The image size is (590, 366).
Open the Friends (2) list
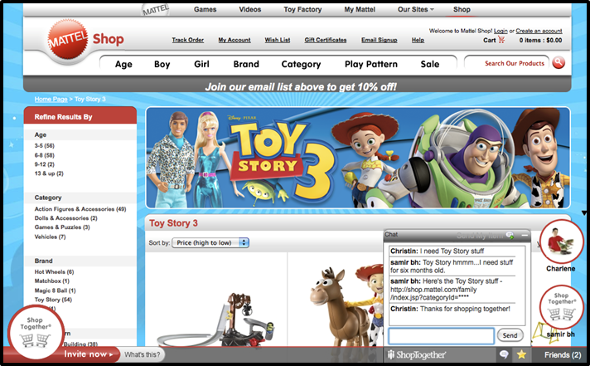pos(563,354)
